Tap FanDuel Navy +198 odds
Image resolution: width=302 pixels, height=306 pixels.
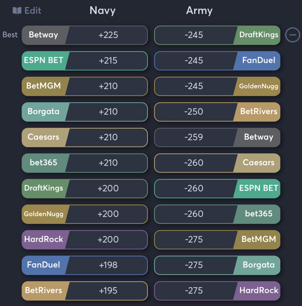click(85, 265)
